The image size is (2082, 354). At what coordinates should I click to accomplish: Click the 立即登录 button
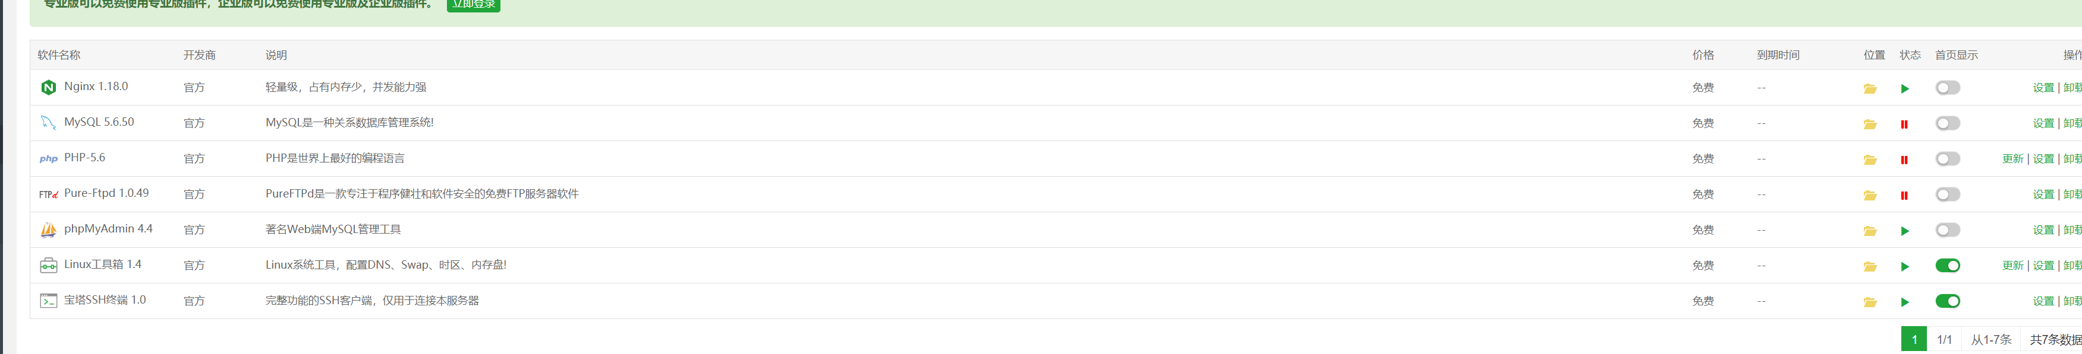click(x=474, y=5)
